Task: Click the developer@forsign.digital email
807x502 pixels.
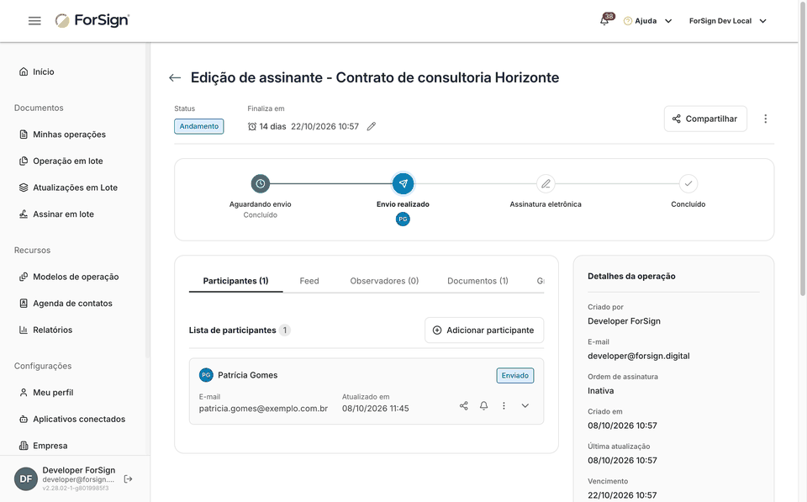Action: pos(639,357)
